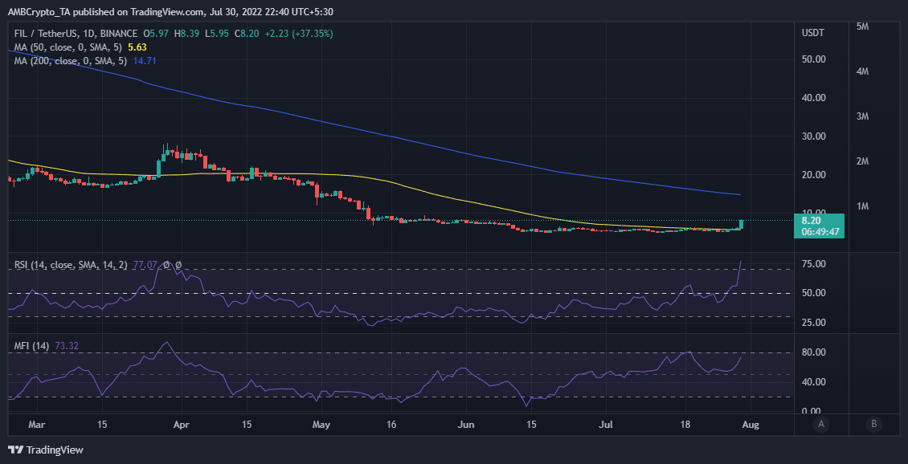Click the Apr date on the time axis
The width and height of the screenshot is (908, 464).
pyautogui.click(x=182, y=425)
